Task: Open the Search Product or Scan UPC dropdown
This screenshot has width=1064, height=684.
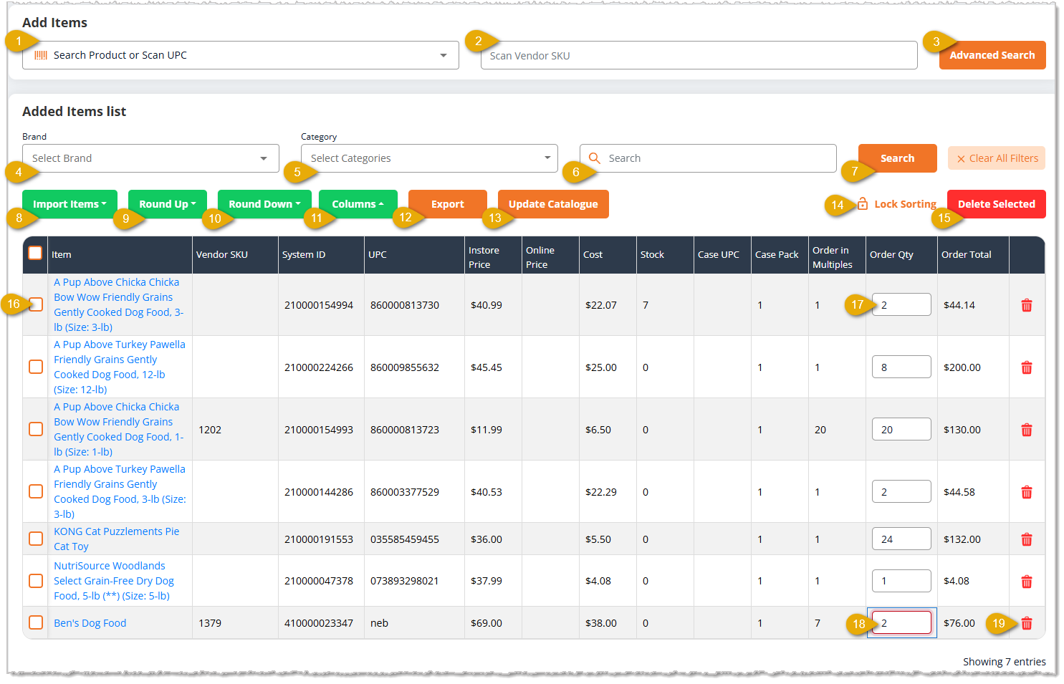Action: (x=241, y=55)
